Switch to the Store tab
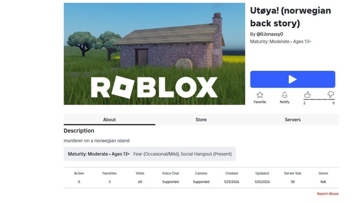 [201, 119]
